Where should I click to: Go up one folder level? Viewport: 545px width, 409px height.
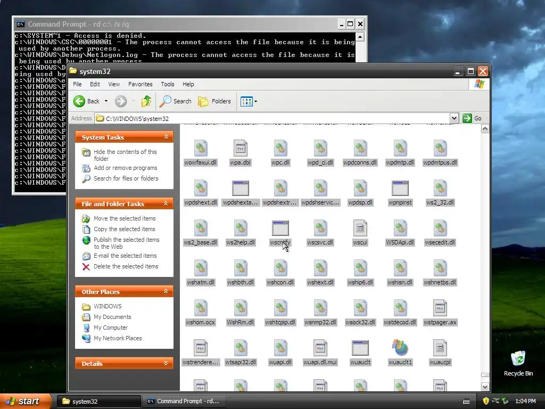(x=146, y=101)
